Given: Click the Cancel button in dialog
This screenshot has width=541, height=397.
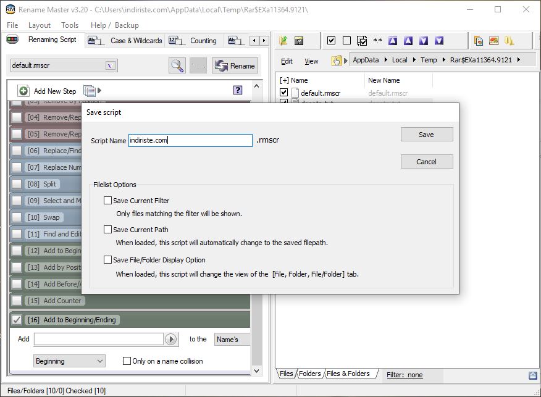Looking at the screenshot, I should tap(427, 161).
